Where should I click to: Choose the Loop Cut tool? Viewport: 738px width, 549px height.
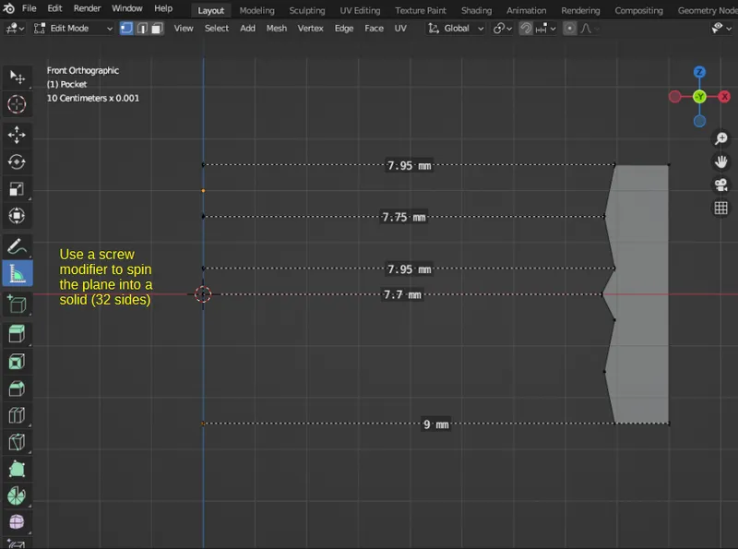17,415
